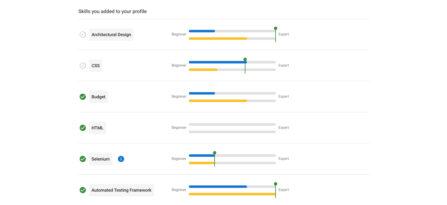Click the yellow proficiency bar for CSS
The image size is (447, 205).
pos(203,70)
